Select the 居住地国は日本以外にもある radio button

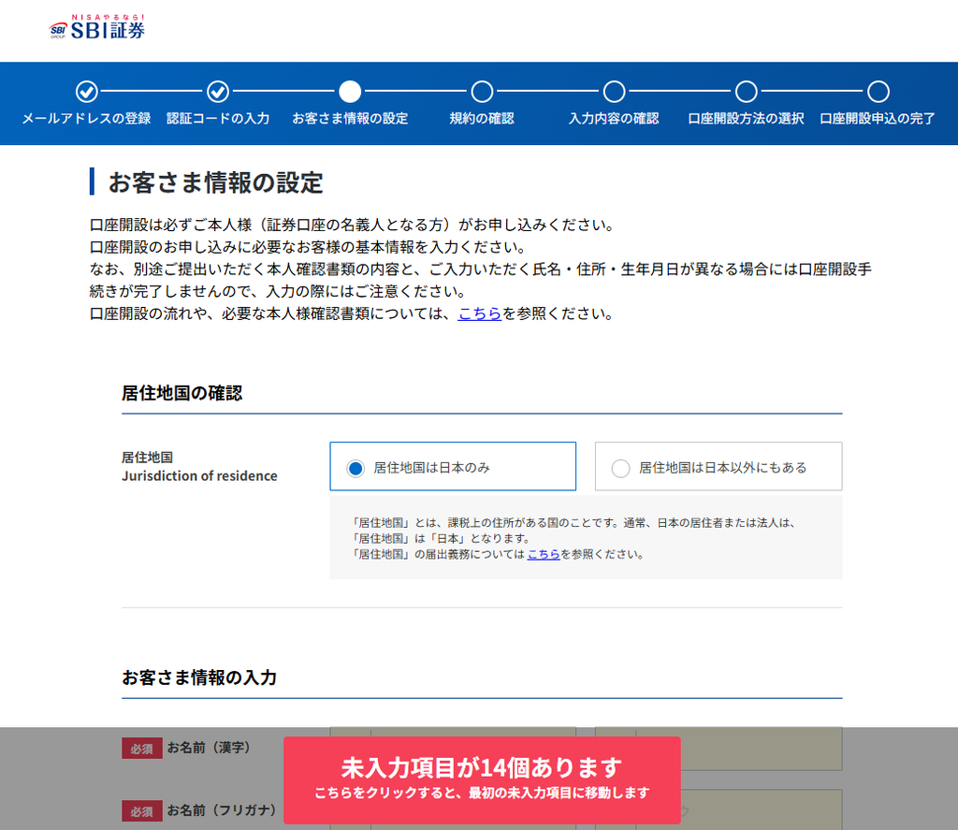coord(621,468)
